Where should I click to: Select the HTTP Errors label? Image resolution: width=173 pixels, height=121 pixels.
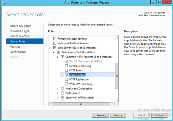point(76,70)
